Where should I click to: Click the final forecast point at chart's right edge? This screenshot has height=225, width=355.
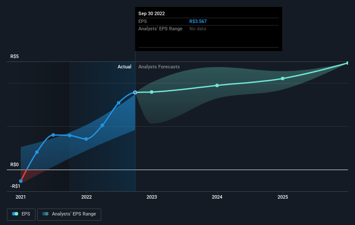tap(348, 63)
